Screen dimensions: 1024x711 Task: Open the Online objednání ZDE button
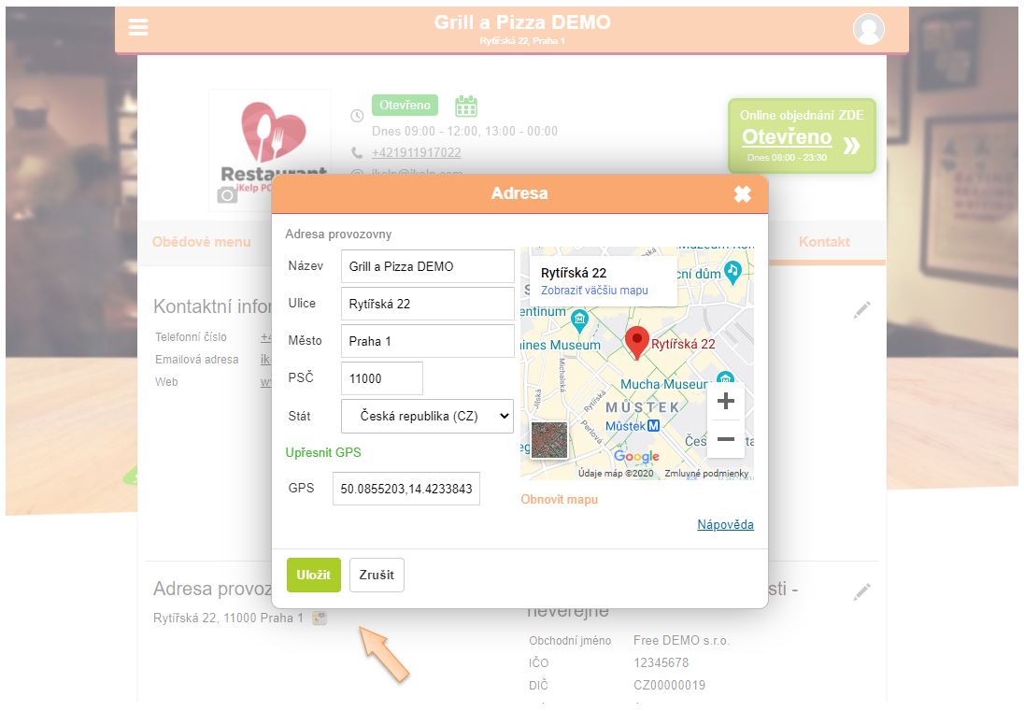pos(802,136)
